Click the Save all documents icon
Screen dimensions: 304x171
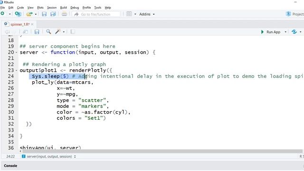point(53,14)
